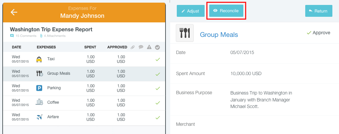Click the Reconcile button
Viewport: 339px width, 134px height.
coord(226,11)
